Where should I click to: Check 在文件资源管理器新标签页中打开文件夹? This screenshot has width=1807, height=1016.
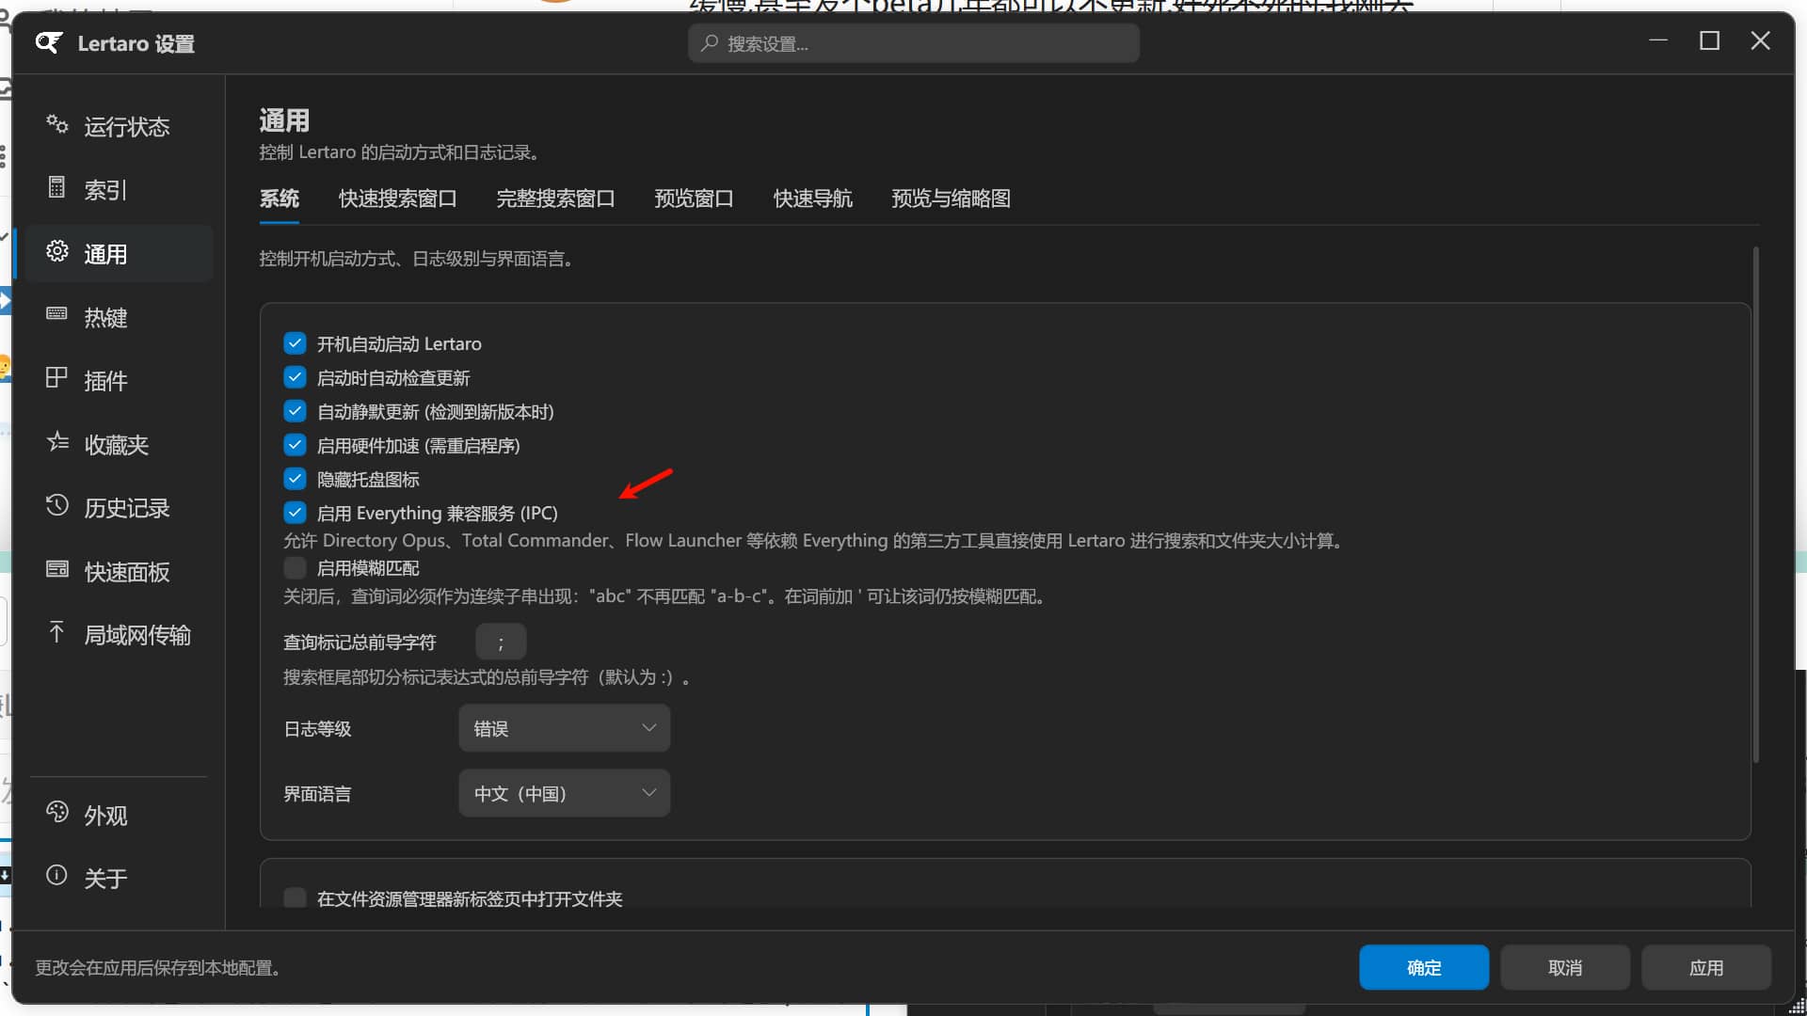[x=295, y=897]
